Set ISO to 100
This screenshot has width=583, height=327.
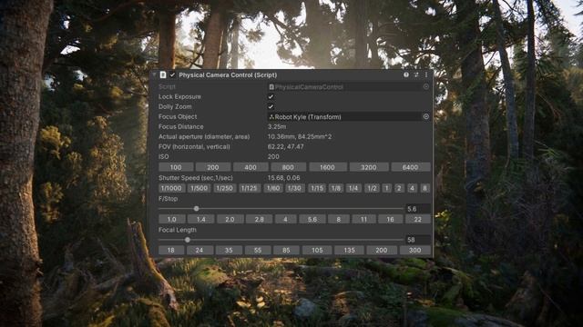176,167
